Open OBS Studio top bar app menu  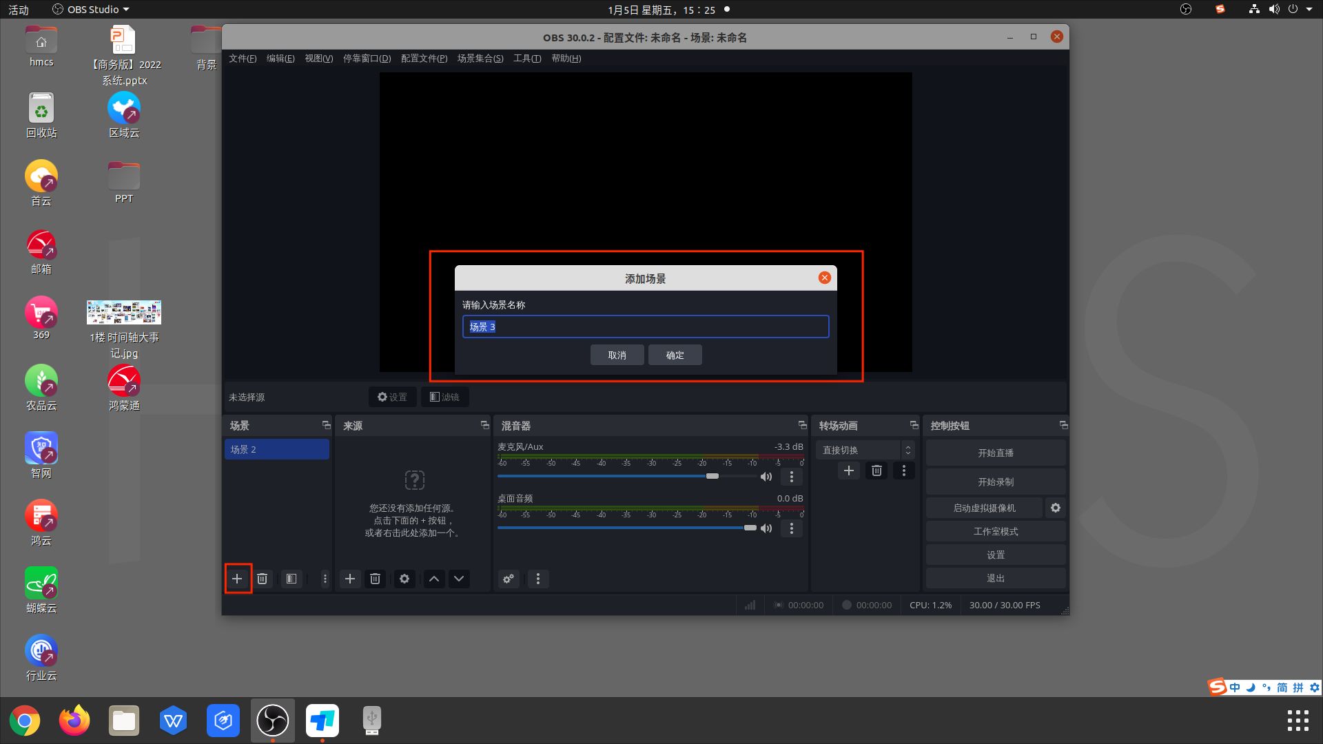pos(92,10)
